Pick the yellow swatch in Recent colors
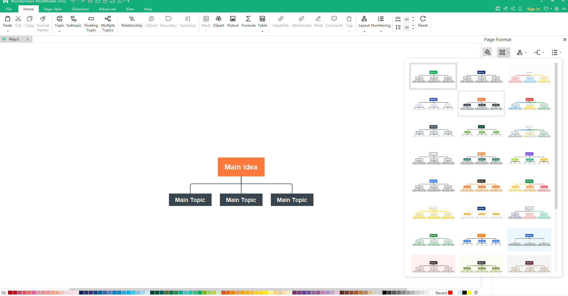This screenshot has height=296, width=568. (469, 293)
